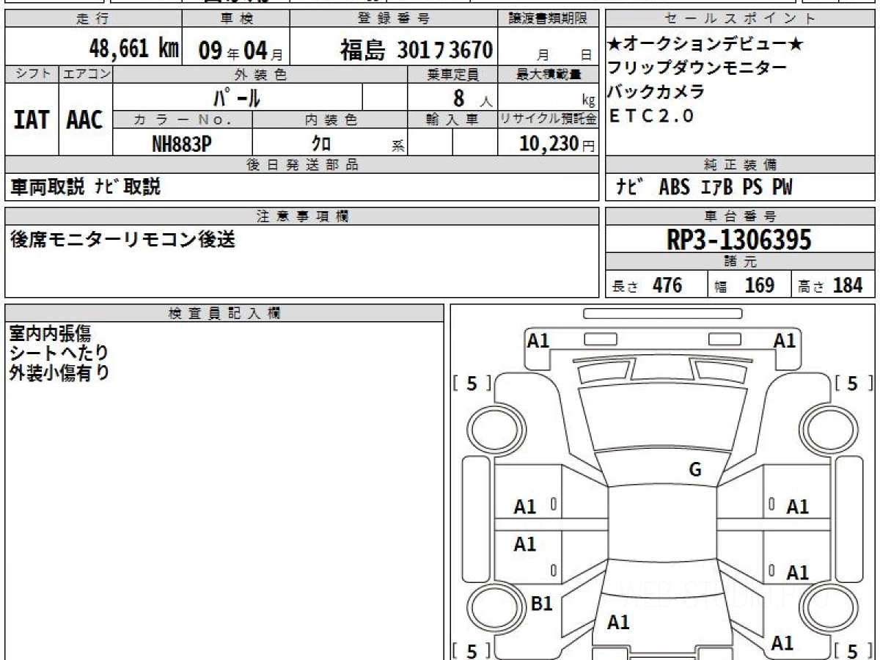Select color code NH883P
Image resolution: width=880 pixels, height=660 pixels.
tap(182, 144)
